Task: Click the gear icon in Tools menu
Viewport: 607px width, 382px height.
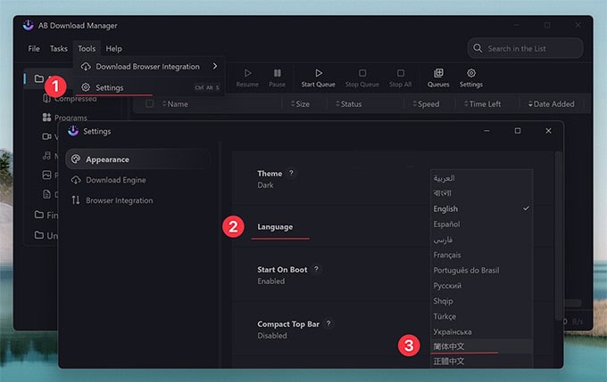Action: click(86, 87)
